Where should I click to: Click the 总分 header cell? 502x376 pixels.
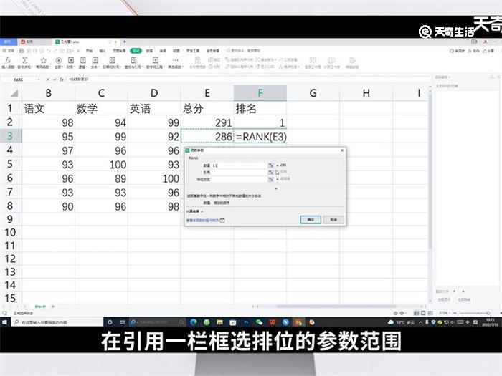pyautogui.click(x=207, y=109)
